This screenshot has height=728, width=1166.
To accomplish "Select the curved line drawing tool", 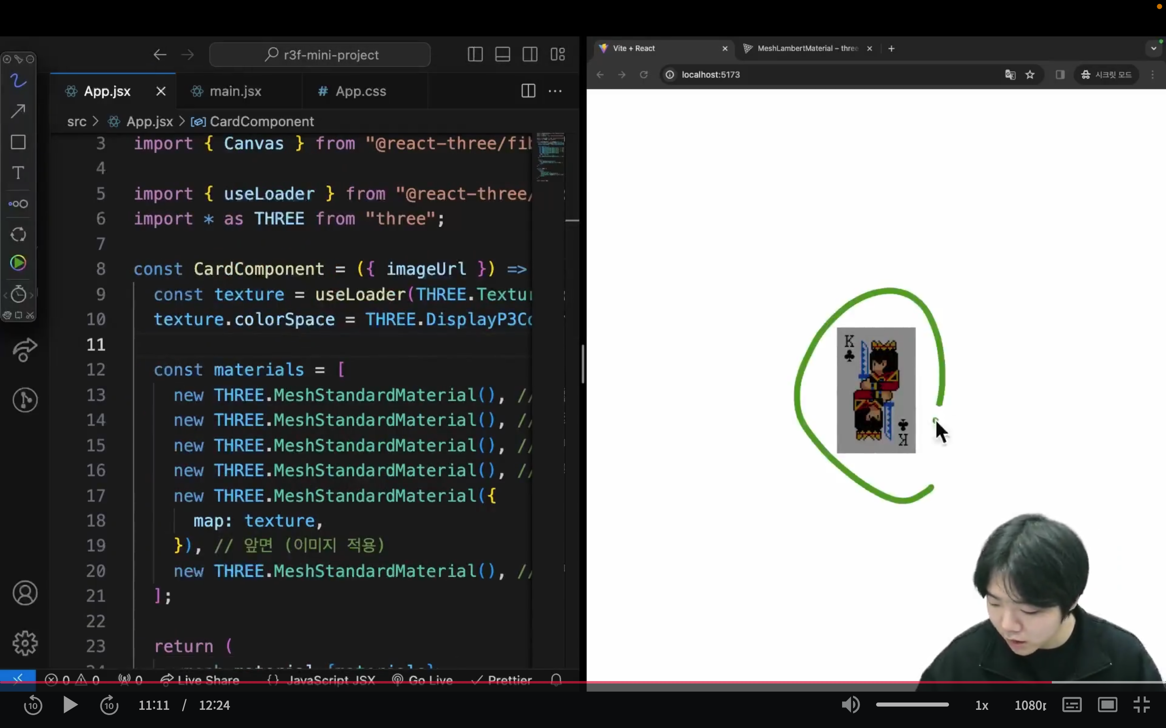I will (18, 80).
